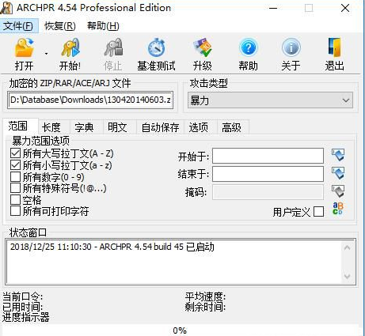The width and height of the screenshot is (365, 336).
Task: Minimize the ARCHPR window
Action: pos(273,8)
